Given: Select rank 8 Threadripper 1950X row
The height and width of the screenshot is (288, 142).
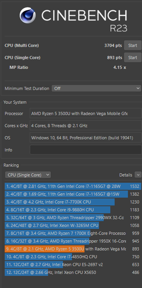Looking at the screenshot, I should (x=73, y=241).
